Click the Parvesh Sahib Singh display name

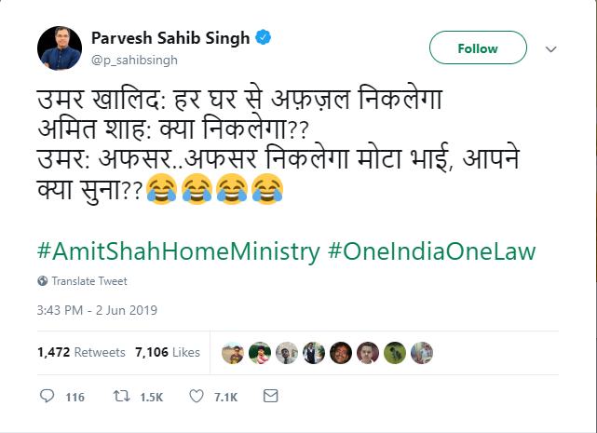170,38
